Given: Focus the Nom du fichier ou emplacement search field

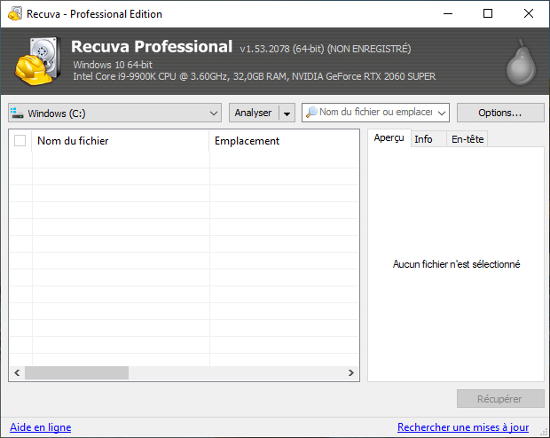Looking at the screenshot, I should [x=375, y=113].
